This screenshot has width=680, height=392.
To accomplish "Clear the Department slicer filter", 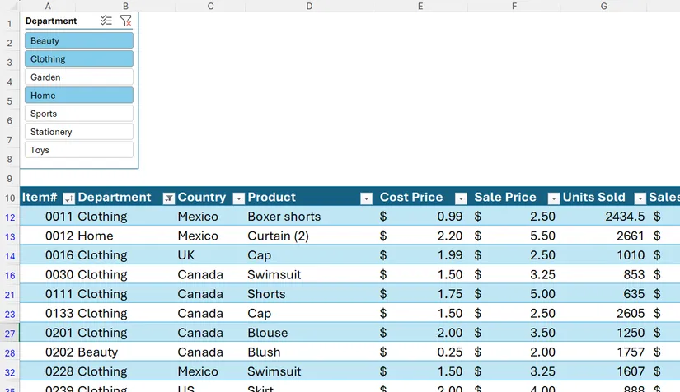I will tap(126, 21).
